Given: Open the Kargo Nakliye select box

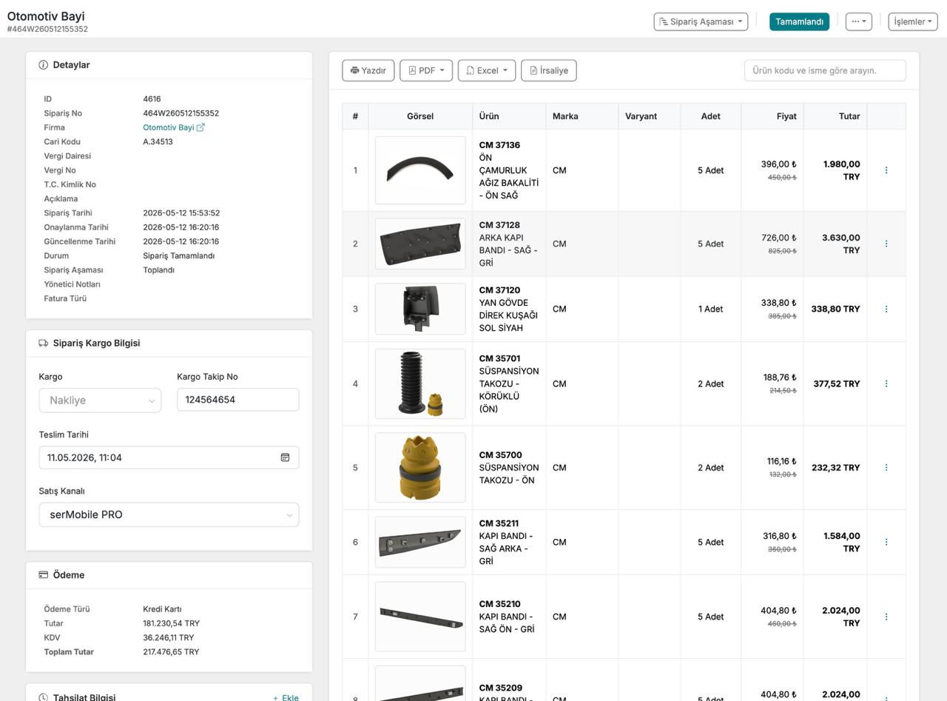Looking at the screenshot, I should click(x=100, y=400).
